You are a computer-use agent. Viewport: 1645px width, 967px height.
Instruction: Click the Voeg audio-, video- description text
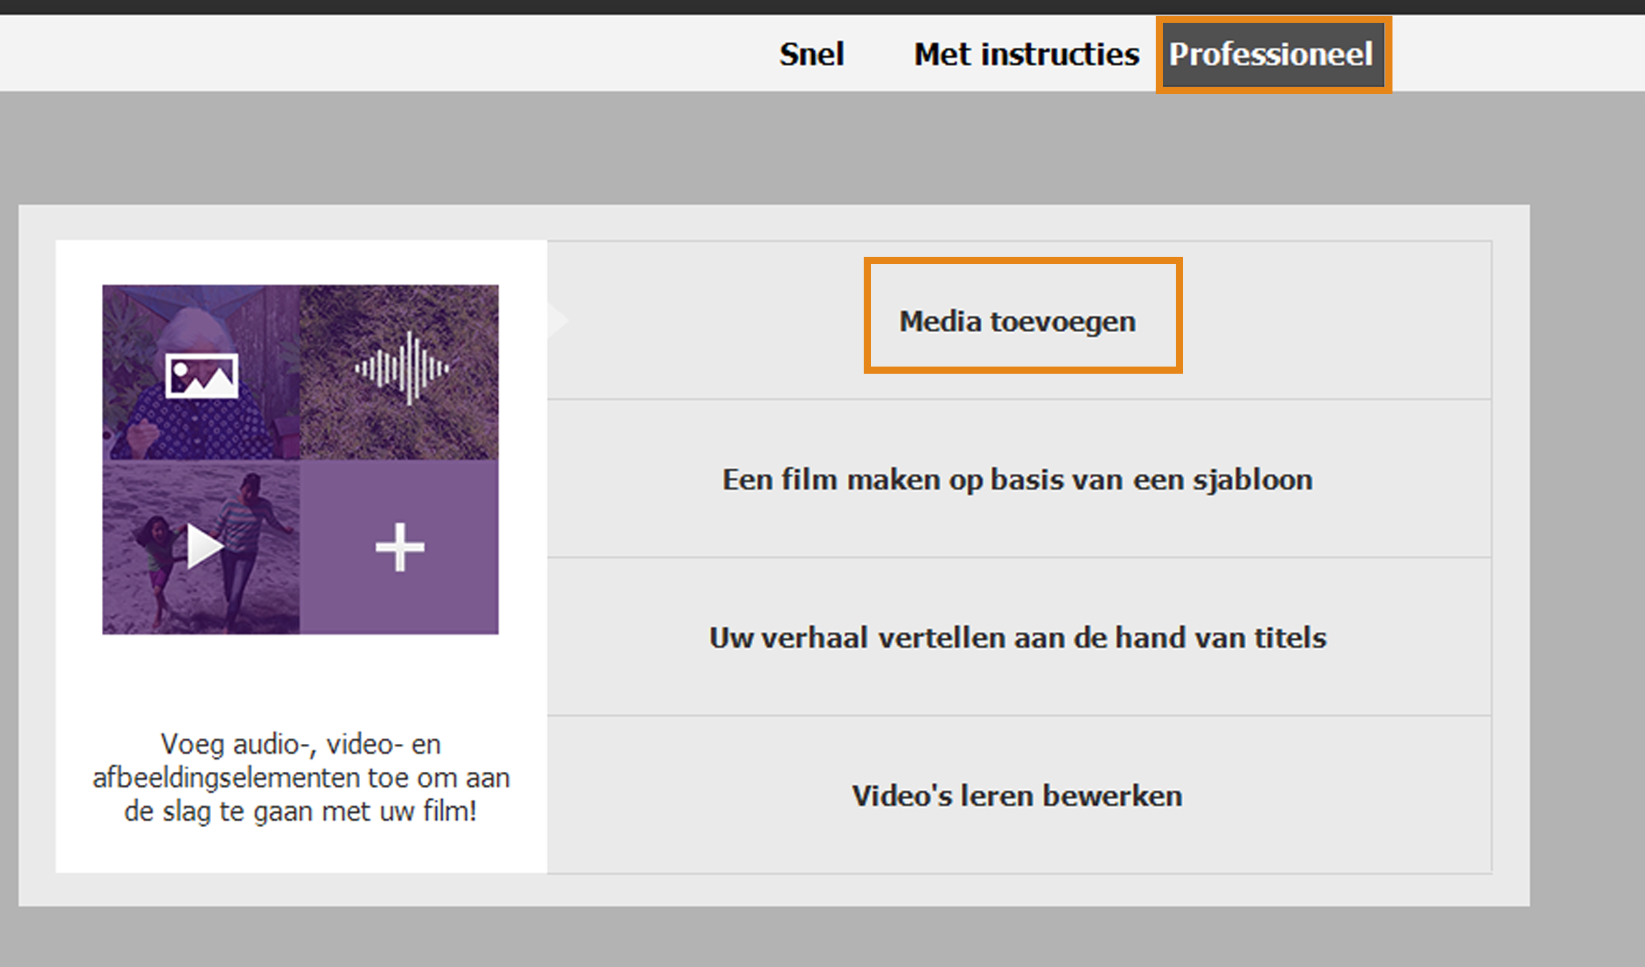pyautogui.click(x=301, y=778)
